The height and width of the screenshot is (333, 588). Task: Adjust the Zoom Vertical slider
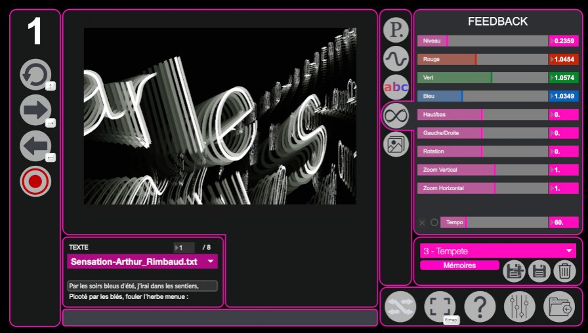point(482,170)
